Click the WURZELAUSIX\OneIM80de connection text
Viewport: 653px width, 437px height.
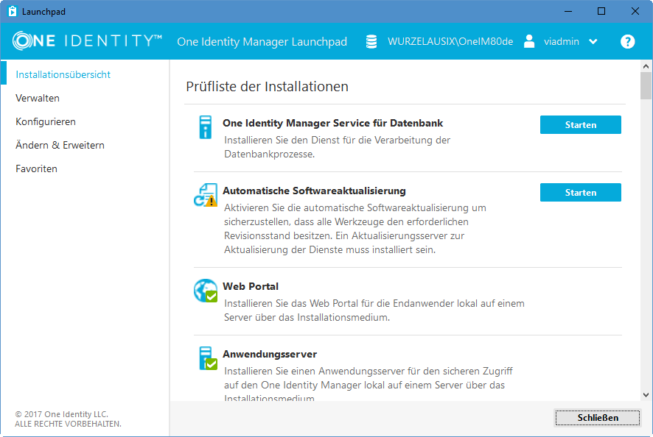pos(450,42)
